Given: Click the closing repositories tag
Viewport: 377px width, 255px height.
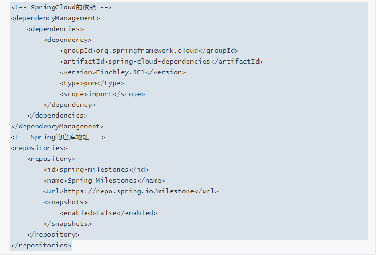Looking at the screenshot, I should [41, 246].
